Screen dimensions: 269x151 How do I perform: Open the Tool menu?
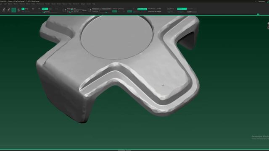[70, 4]
